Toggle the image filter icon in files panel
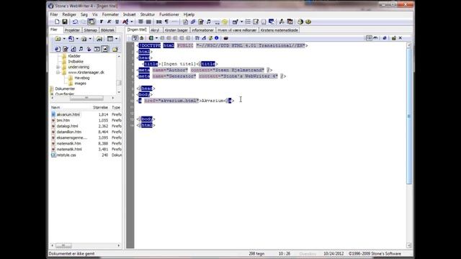The height and width of the screenshot is (259, 461). pos(105,49)
